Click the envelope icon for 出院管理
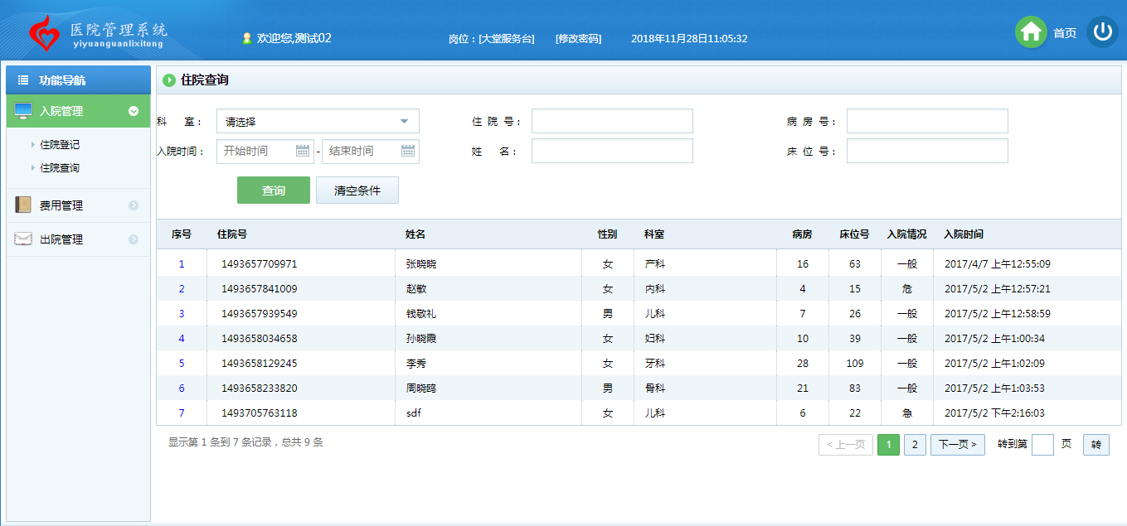The image size is (1127, 526). [23, 239]
